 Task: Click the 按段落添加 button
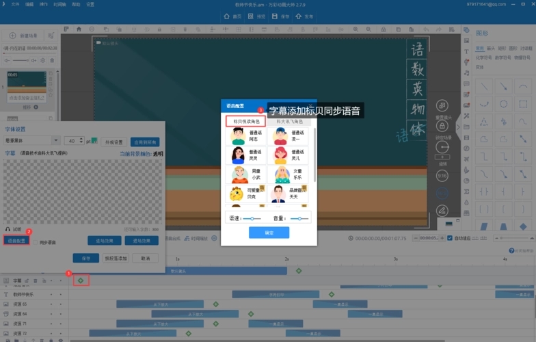coord(116,259)
